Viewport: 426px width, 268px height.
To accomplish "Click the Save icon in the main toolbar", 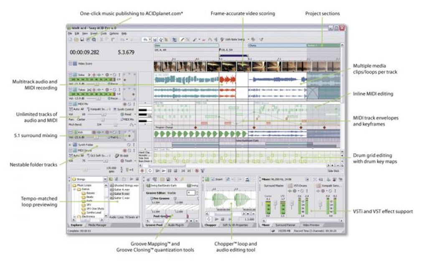I will pos(82,39).
